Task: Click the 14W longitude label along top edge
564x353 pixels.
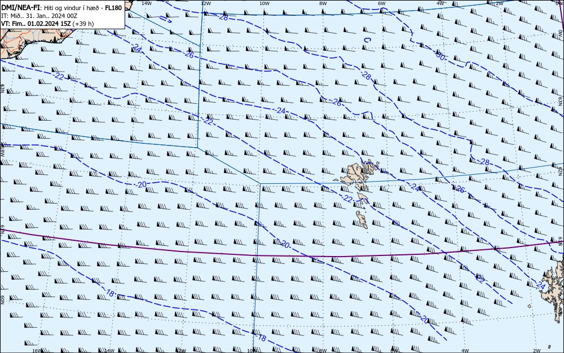Action: tap(146, 3)
